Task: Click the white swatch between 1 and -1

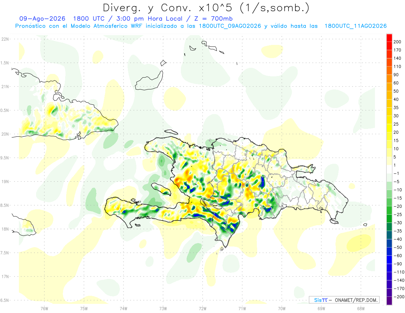Action: [x=389, y=169]
